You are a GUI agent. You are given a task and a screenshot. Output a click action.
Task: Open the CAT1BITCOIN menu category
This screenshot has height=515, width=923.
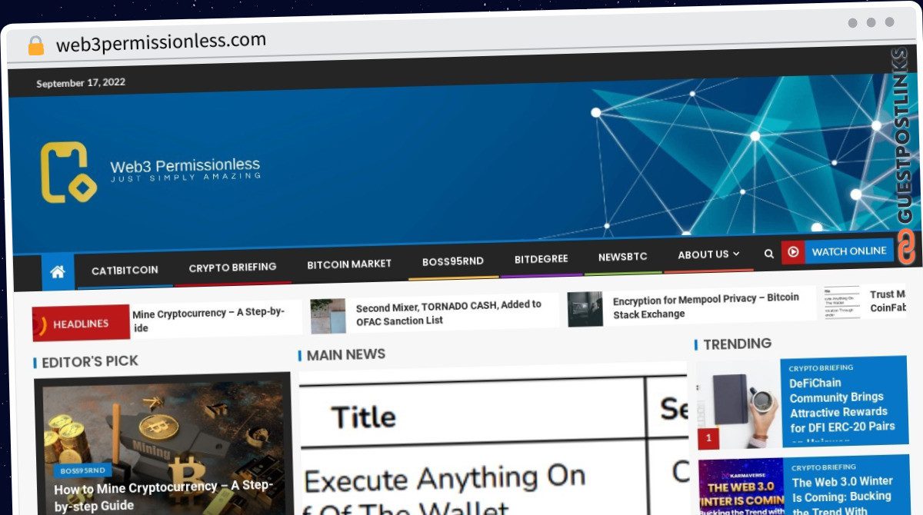(125, 271)
